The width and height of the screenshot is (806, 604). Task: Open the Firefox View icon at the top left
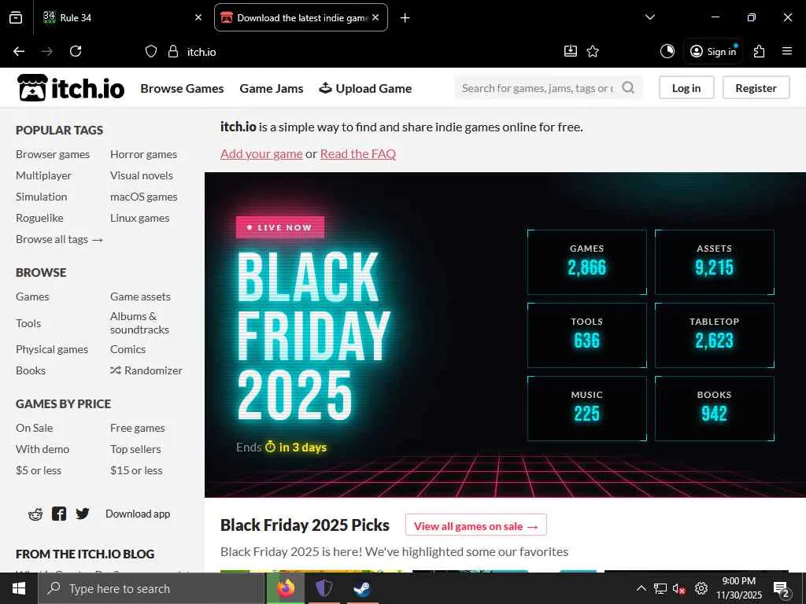click(x=16, y=17)
